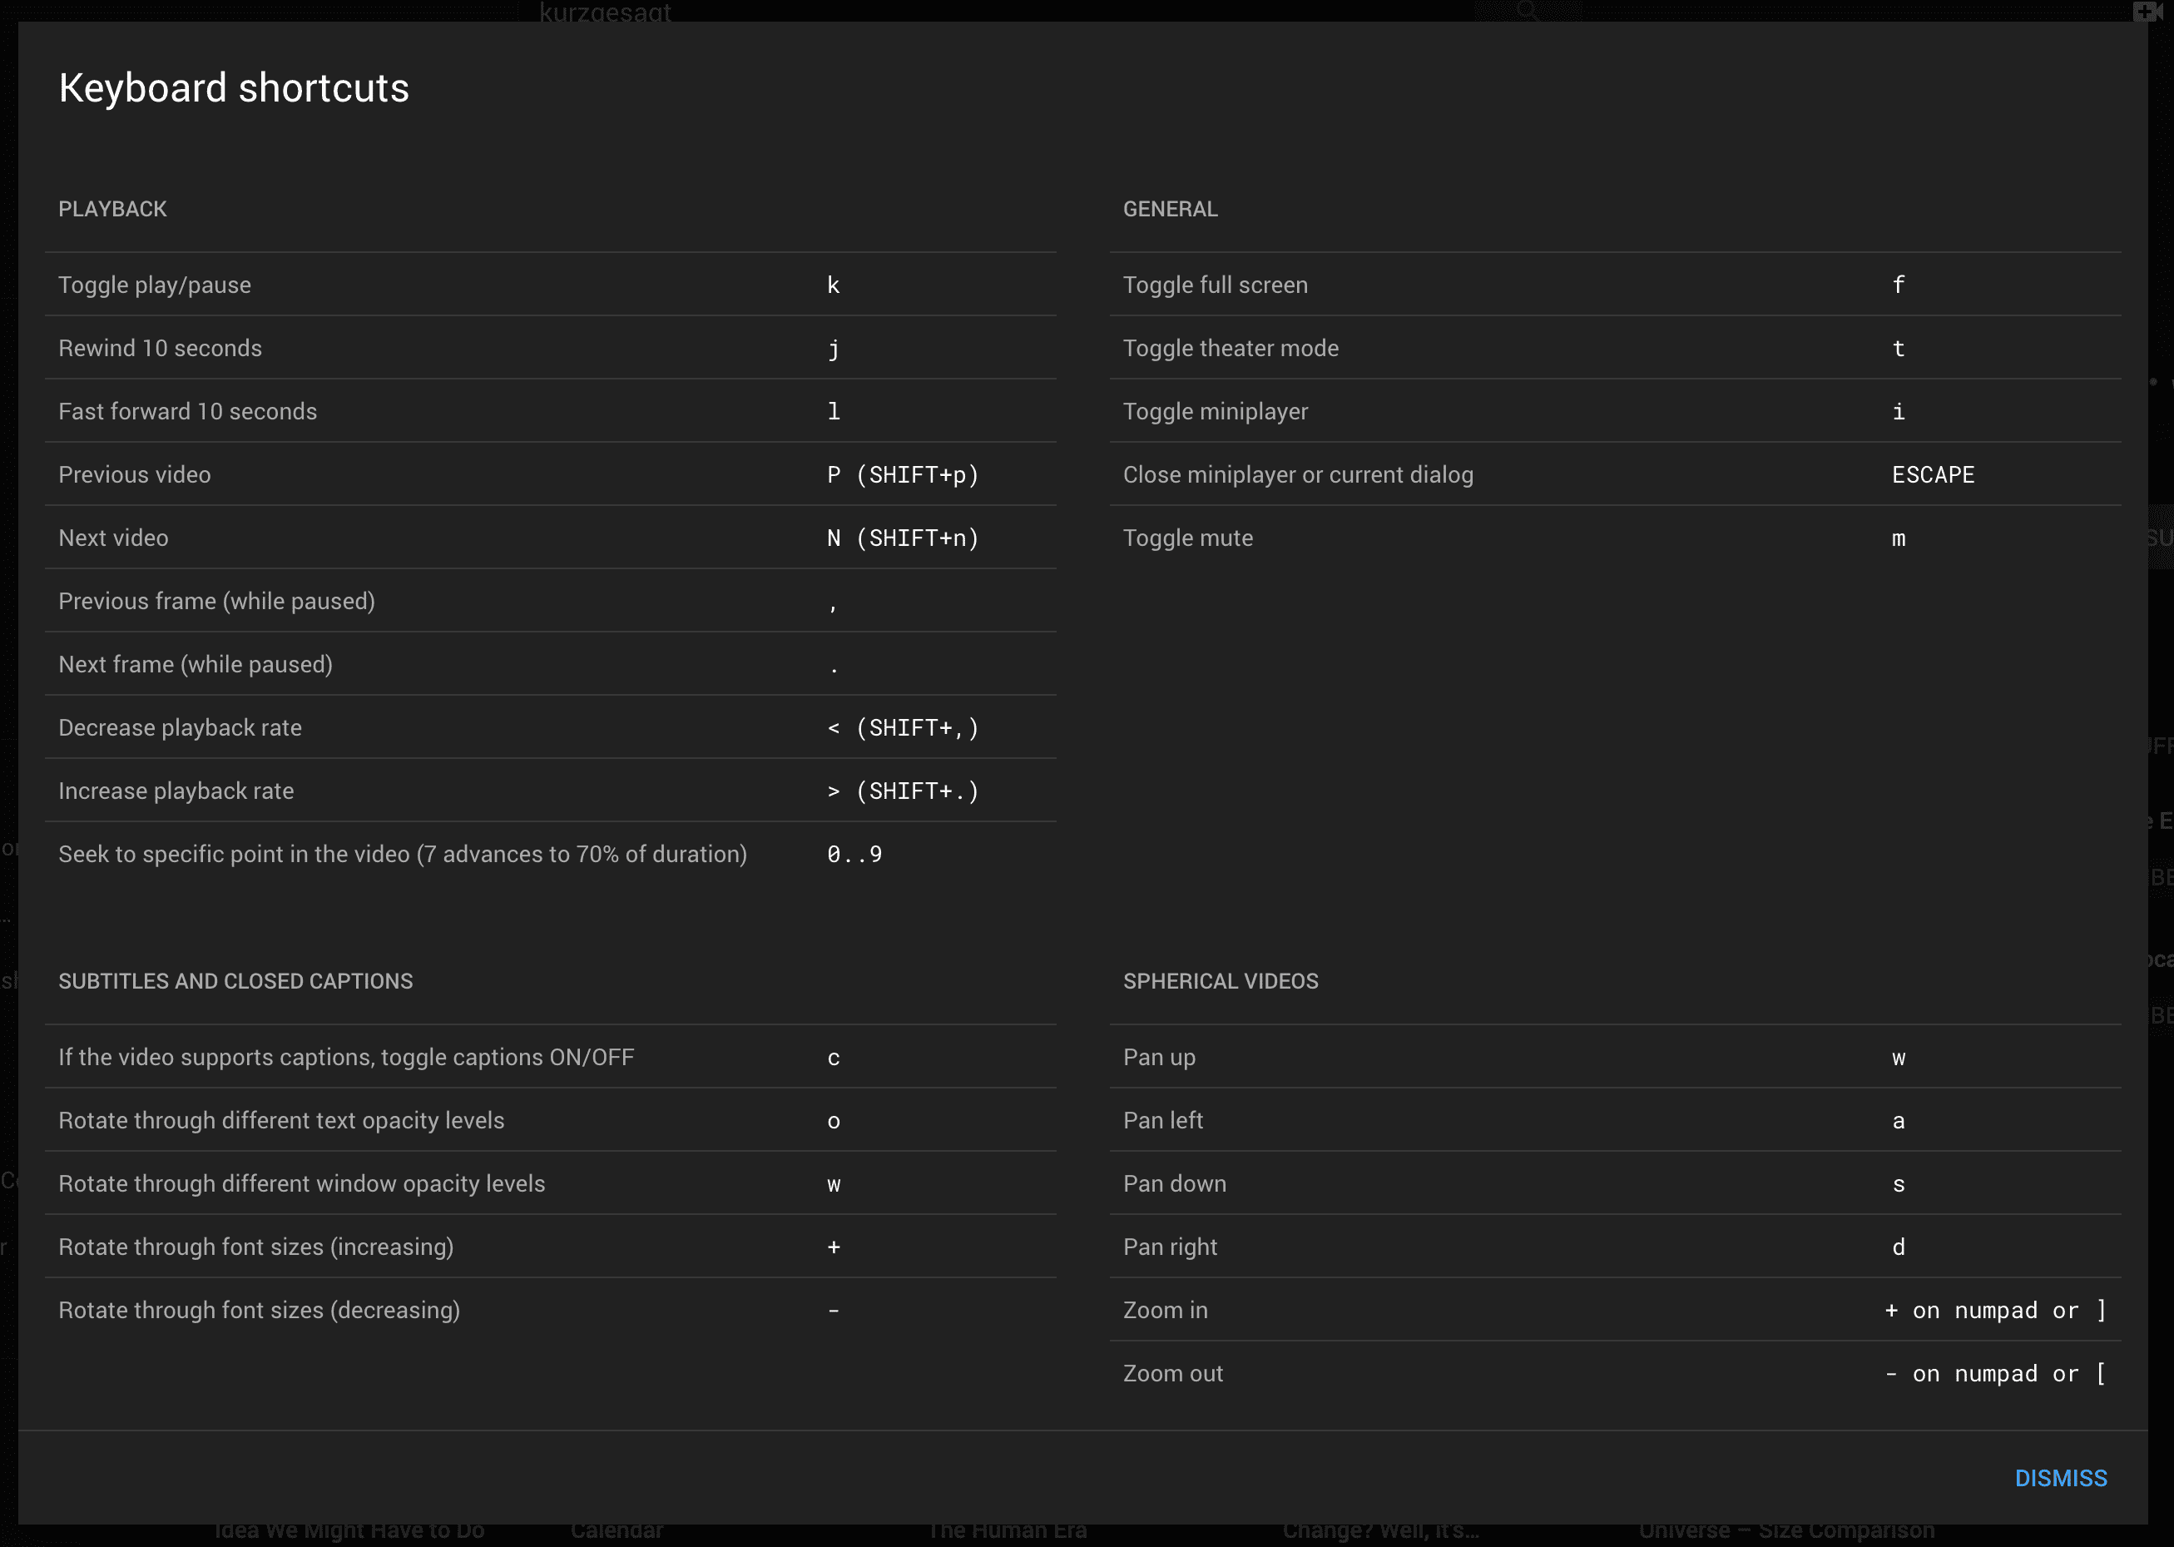2174x1547 pixels.
Task: Open the "Idea We Might Have to Do" video
Action: [x=349, y=1531]
